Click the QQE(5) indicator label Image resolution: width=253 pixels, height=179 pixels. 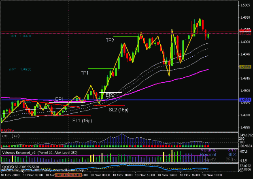tap(21, 167)
